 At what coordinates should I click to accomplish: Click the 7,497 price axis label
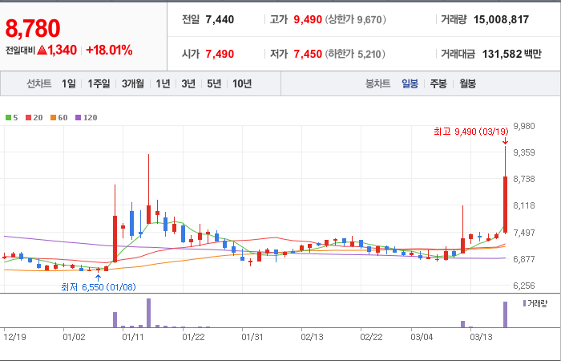click(524, 233)
